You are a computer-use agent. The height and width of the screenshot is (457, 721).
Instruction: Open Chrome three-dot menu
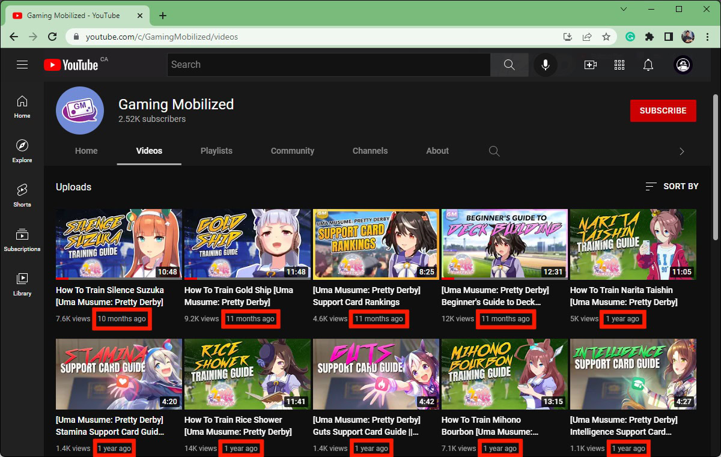[707, 37]
